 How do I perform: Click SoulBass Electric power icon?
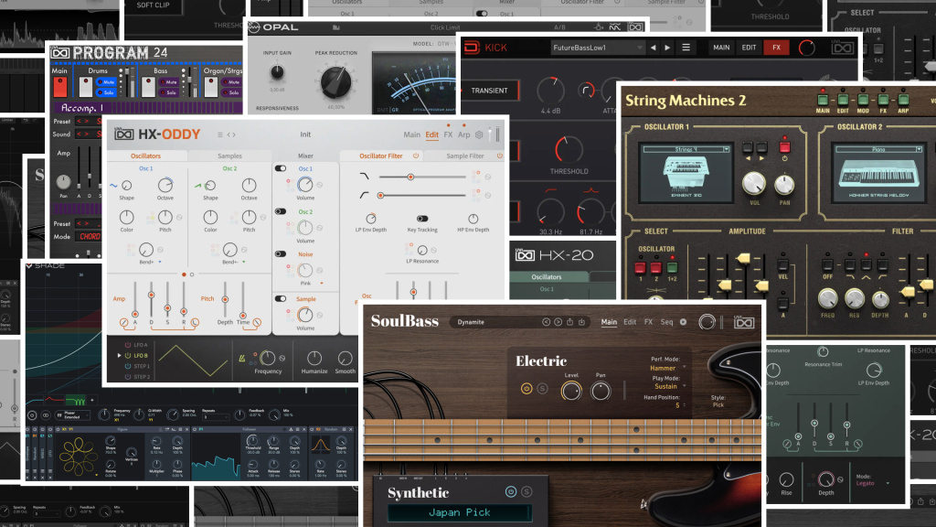[526, 388]
